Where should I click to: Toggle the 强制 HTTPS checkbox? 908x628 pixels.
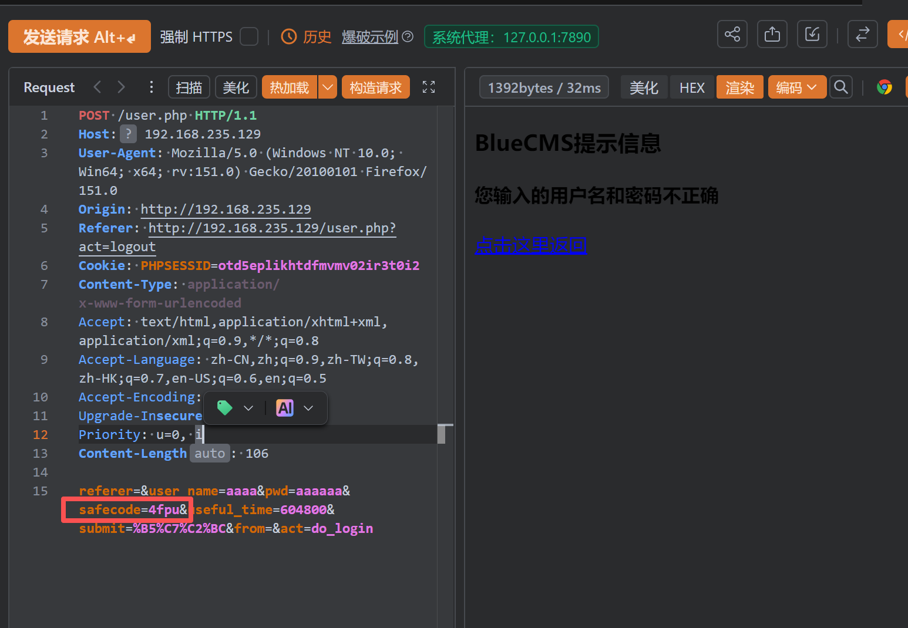point(249,37)
